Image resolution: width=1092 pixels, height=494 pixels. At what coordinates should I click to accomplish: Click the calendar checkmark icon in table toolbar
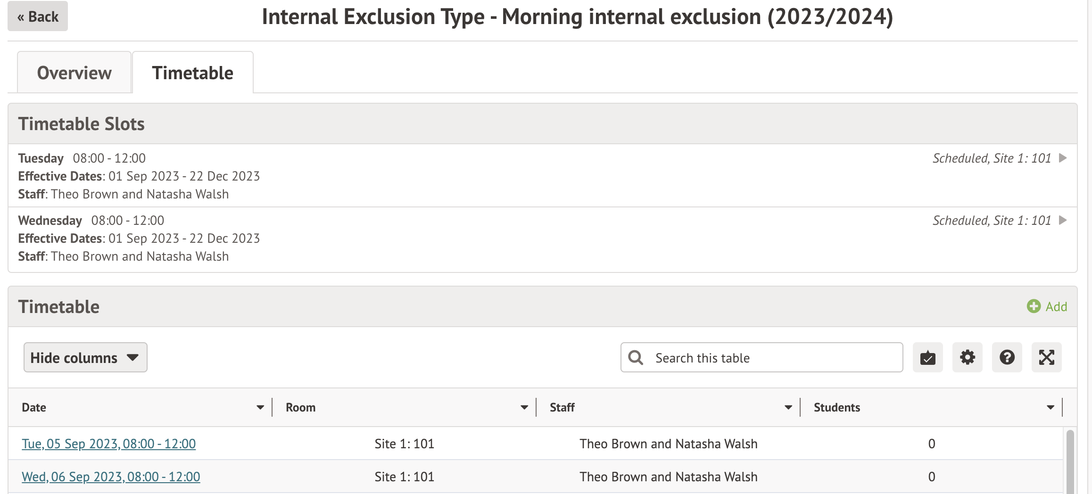[927, 358]
